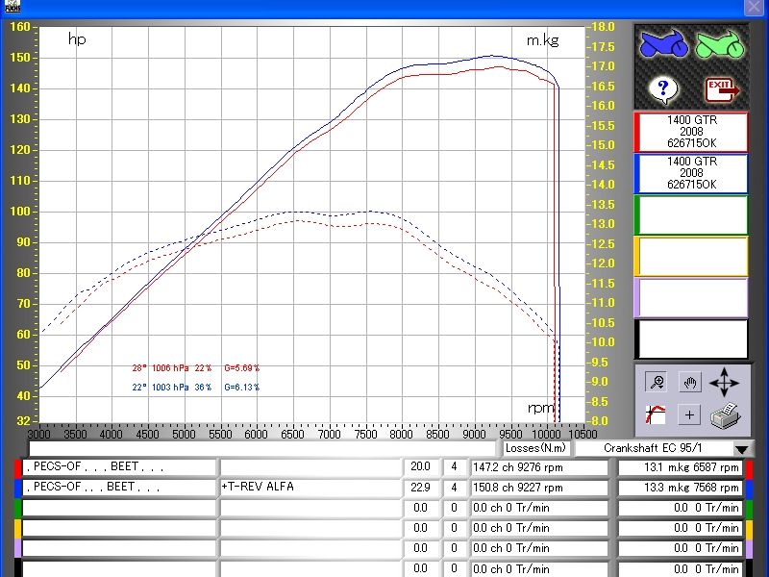769x577 pixels.
Task: Click the empty yellow-bordered run slot
Action: [x=691, y=256]
